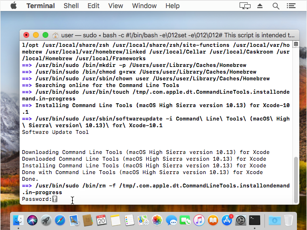Click the Terminal window title text
The height and width of the screenshot is (230, 307).
178,35
